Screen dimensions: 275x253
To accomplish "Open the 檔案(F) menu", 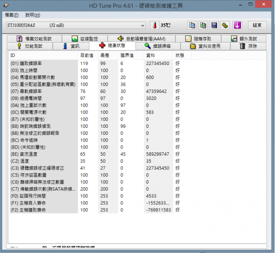I will [x=12, y=15].
